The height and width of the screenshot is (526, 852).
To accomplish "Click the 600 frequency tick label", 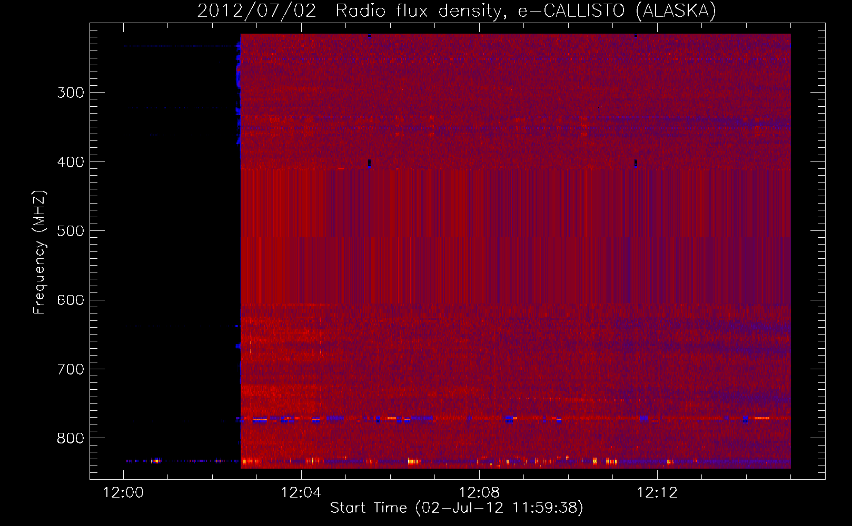I will pos(71,300).
